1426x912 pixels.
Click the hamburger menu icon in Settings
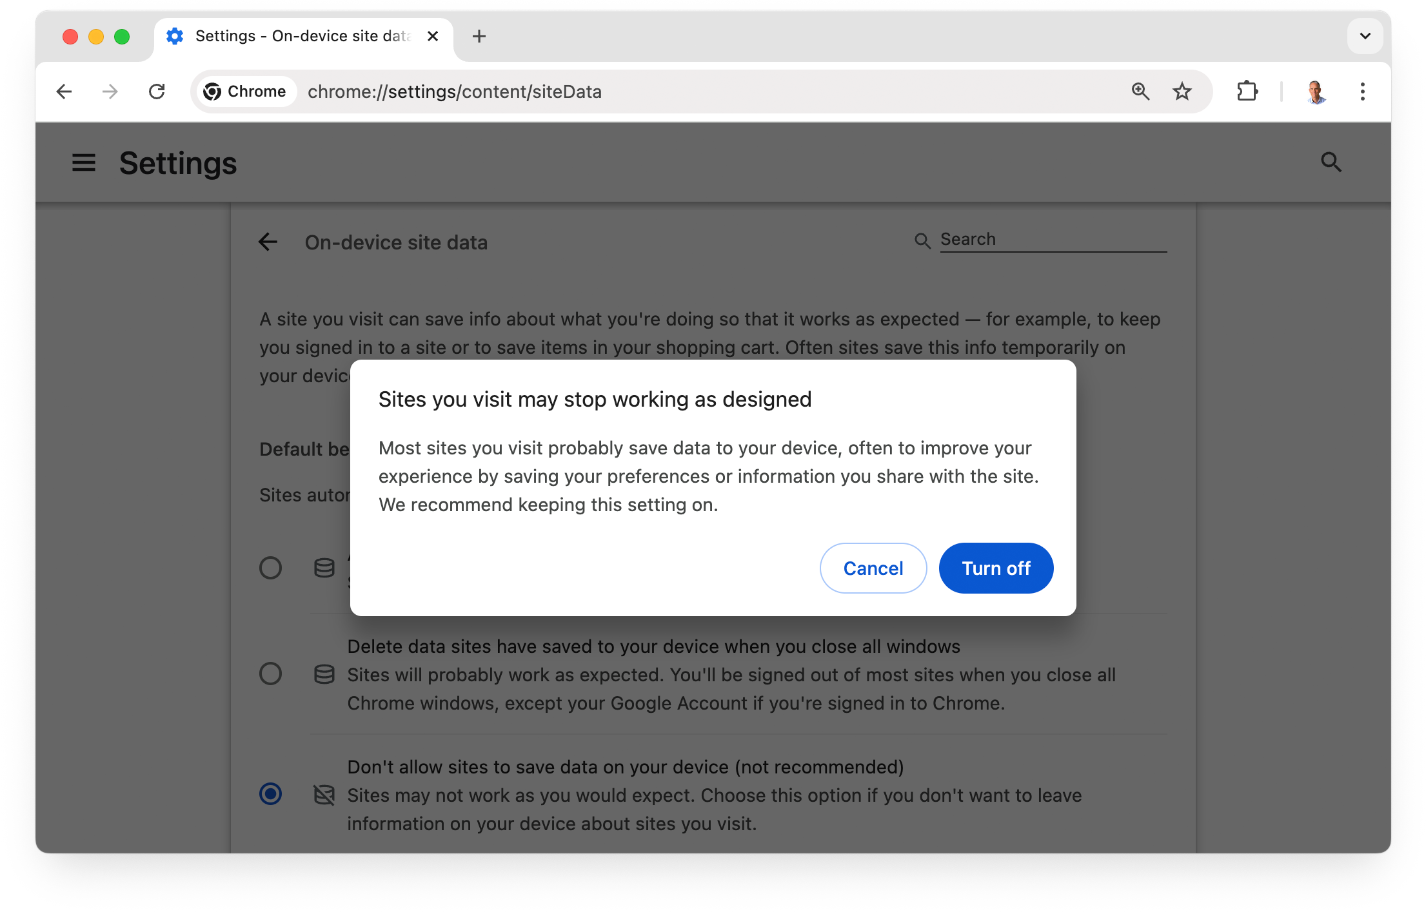[82, 162]
